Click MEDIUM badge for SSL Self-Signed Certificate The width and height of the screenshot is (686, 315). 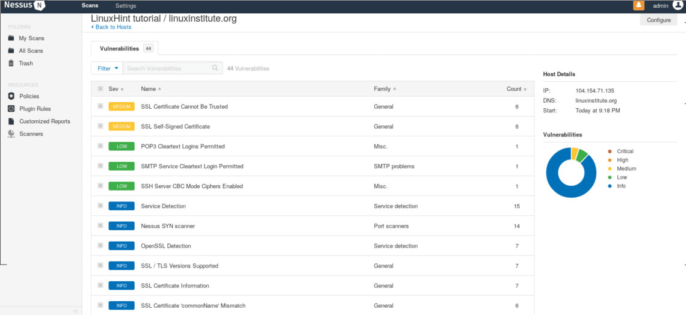tap(122, 126)
